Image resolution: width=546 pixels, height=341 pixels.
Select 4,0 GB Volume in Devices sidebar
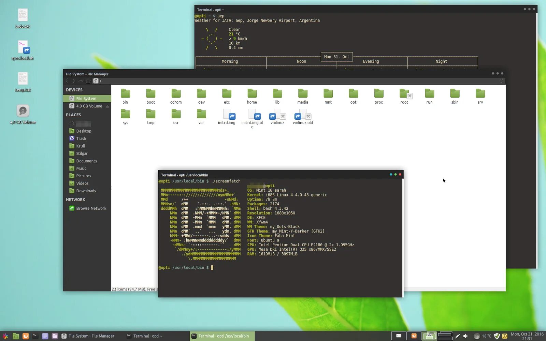[86, 106]
